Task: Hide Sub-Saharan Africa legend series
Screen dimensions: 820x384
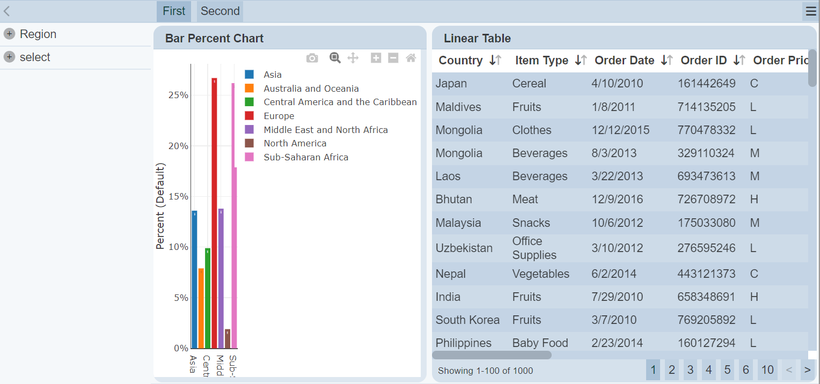Action: pos(305,157)
